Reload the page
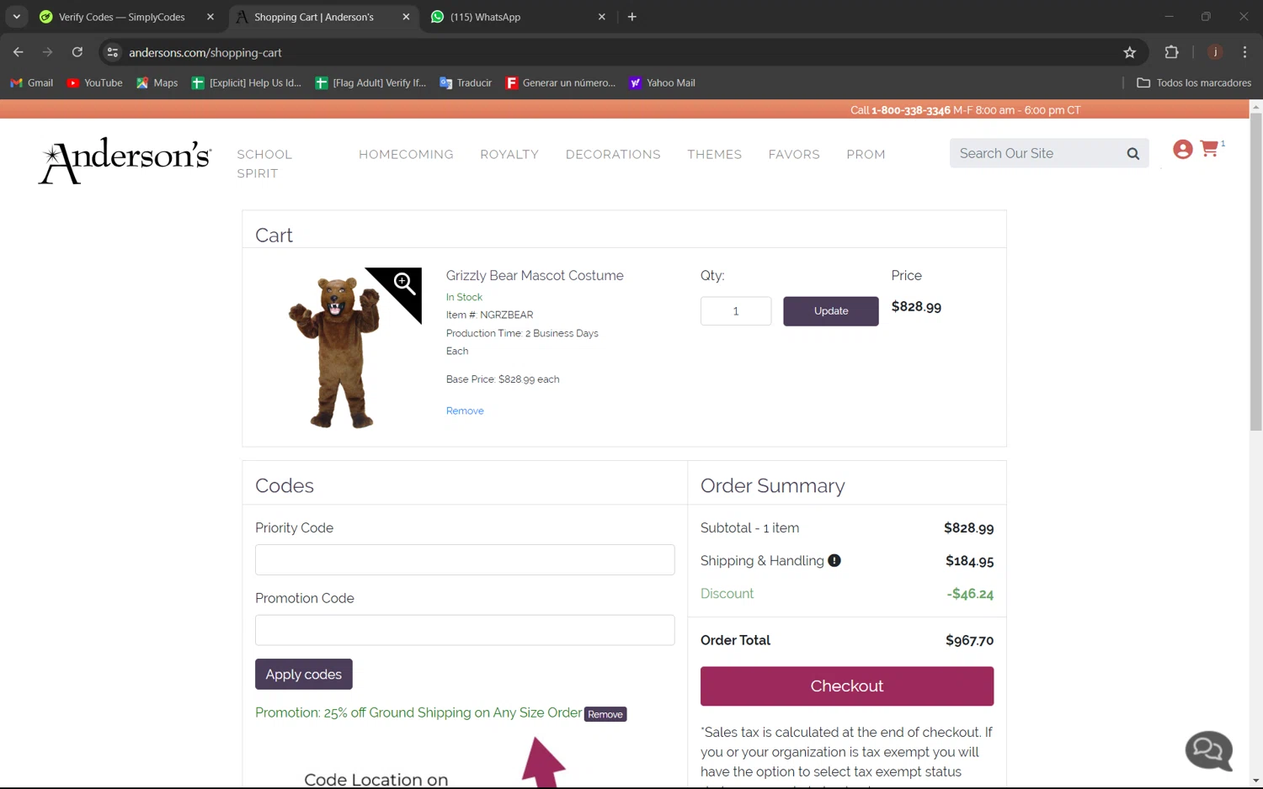1263x789 pixels. (x=77, y=52)
